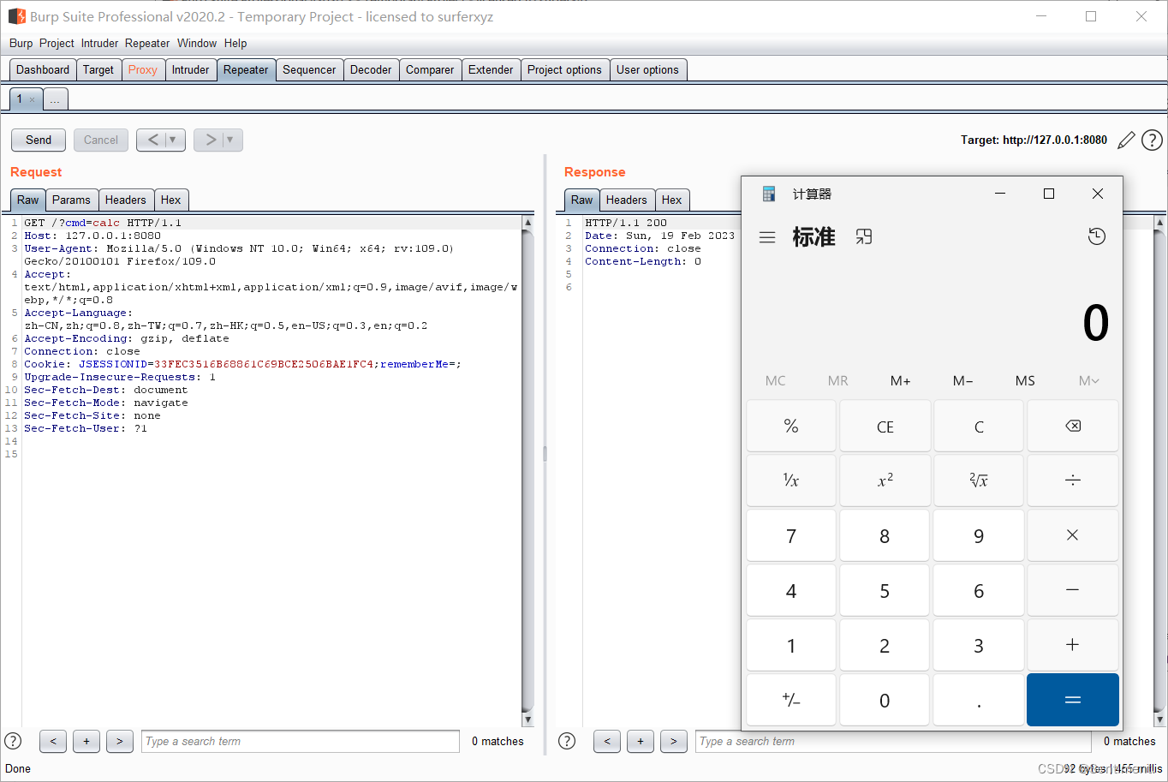Select Response Headers tab
Image resolution: width=1168 pixels, height=782 pixels.
(x=627, y=200)
